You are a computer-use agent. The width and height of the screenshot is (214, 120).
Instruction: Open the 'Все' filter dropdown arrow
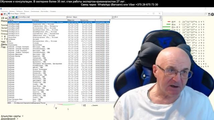click(160, 17)
